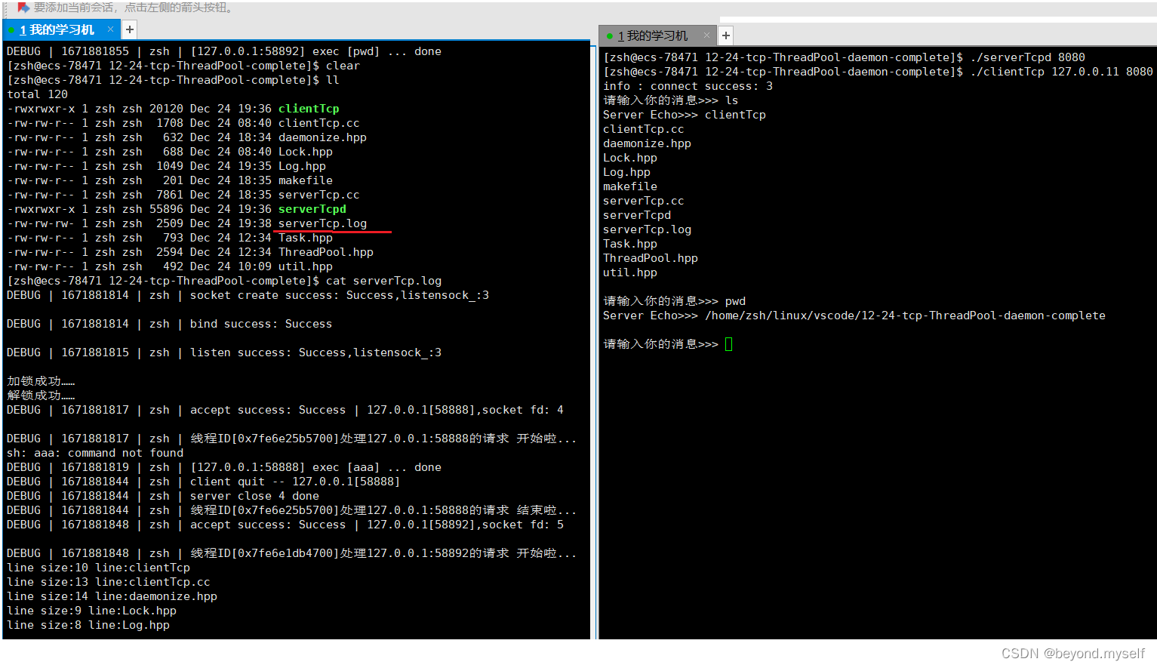Select right terminal tab '1 我的学习机'
The image size is (1157, 668).
[652, 35]
